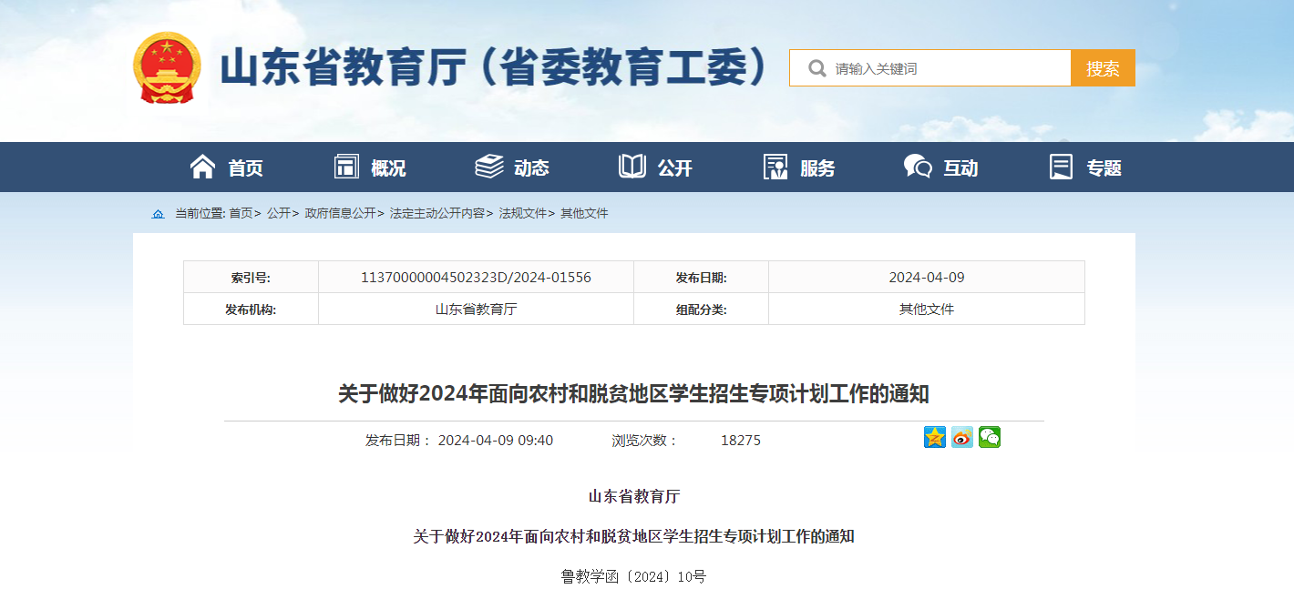Share to Weibo icon
1294x589 pixels.
pyautogui.click(x=962, y=437)
